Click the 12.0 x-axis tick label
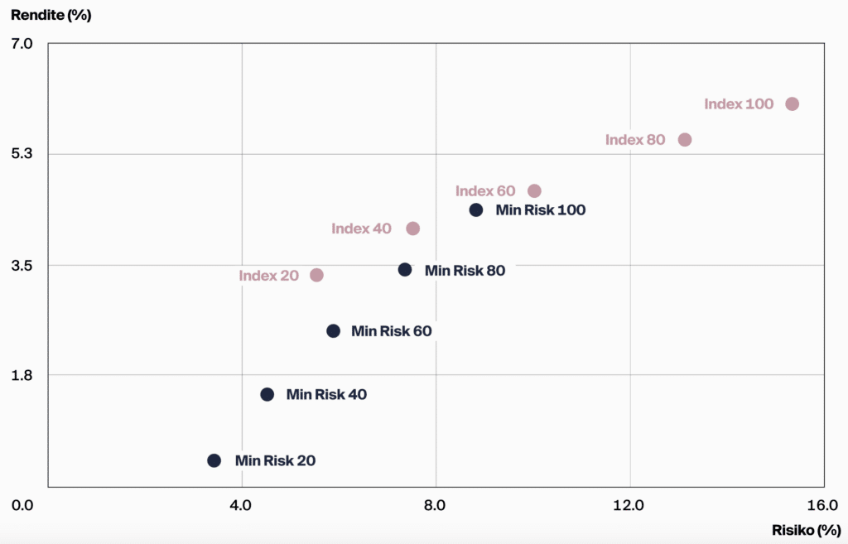 629,505
